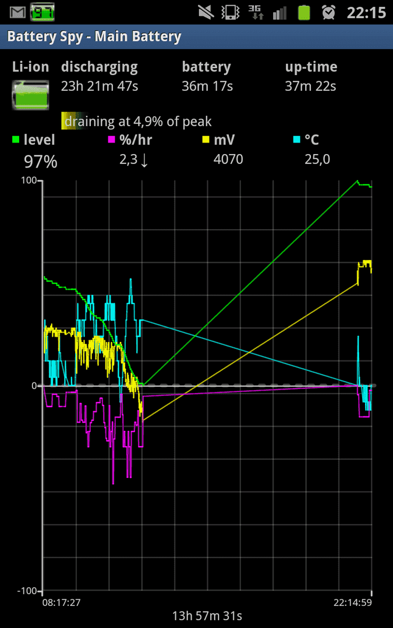Tap the battery 97 notification icon
The image size is (393, 628).
(42, 12)
